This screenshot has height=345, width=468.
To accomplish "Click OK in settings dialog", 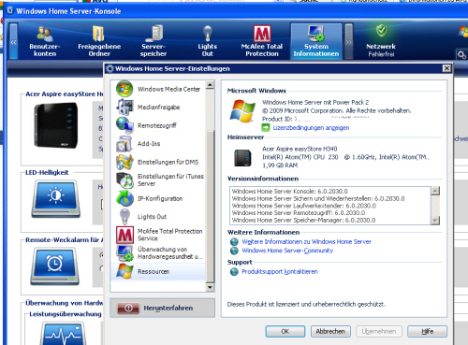I will click(285, 331).
